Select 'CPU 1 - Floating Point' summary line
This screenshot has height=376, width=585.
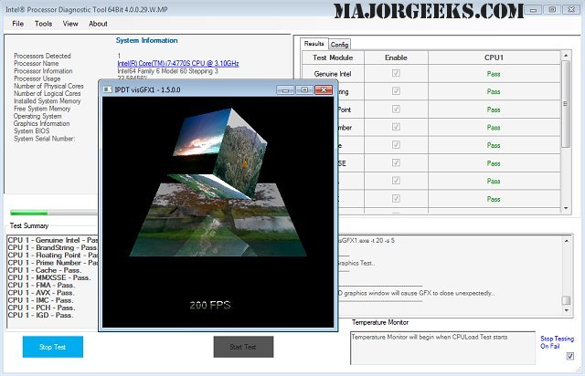click(x=52, y=256)
